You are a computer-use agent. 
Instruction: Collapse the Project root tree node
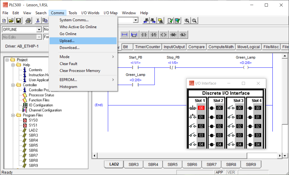7,60
